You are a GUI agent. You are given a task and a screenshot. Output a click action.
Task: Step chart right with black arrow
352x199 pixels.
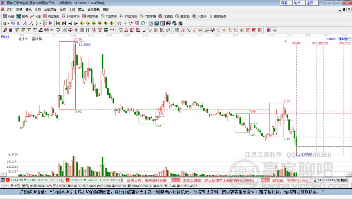(76, 23)
